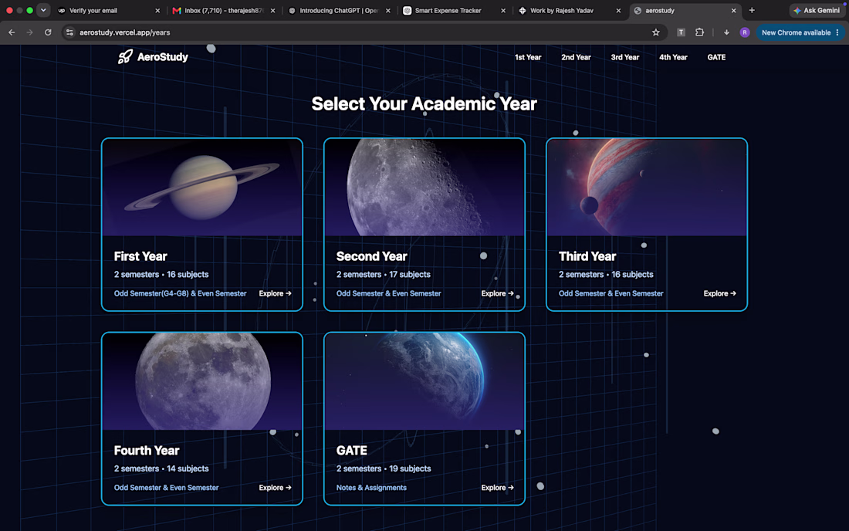Open a new browser tab
Viewport: 849px width, 531px height.
point(752,10)
